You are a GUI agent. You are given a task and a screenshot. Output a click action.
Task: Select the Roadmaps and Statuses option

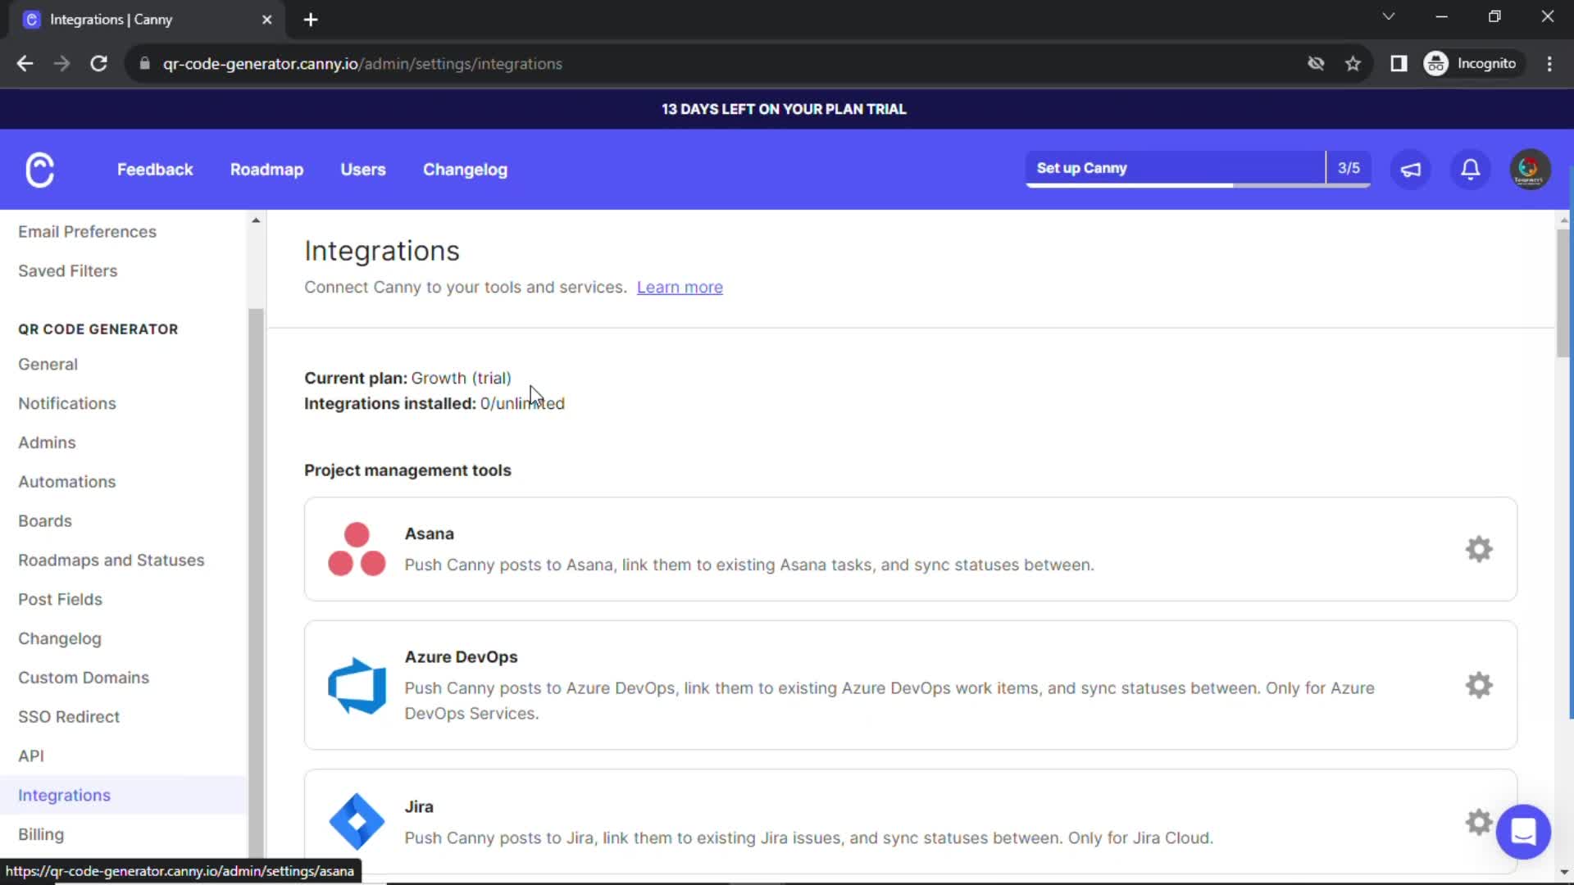coord(111,560)
